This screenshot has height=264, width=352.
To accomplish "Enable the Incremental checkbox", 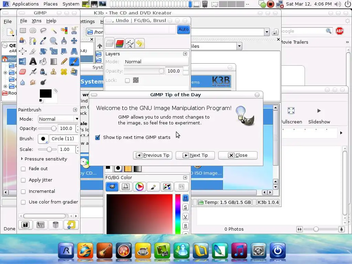I will [x=23, y=191].
